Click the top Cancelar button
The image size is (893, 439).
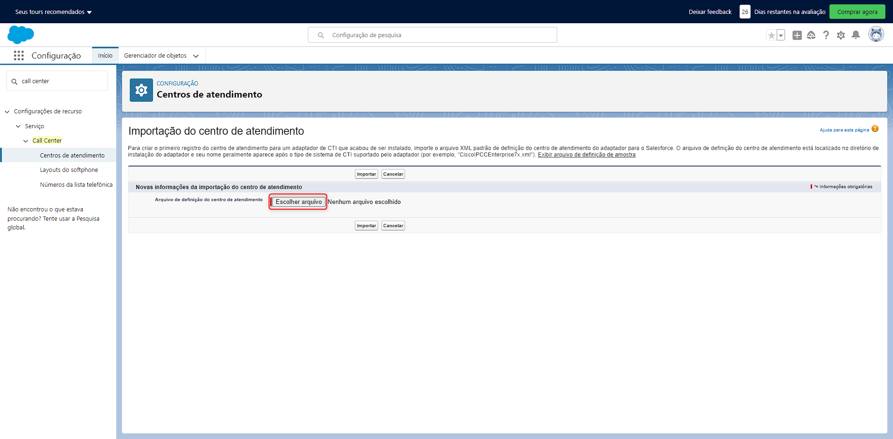(393, 174)
